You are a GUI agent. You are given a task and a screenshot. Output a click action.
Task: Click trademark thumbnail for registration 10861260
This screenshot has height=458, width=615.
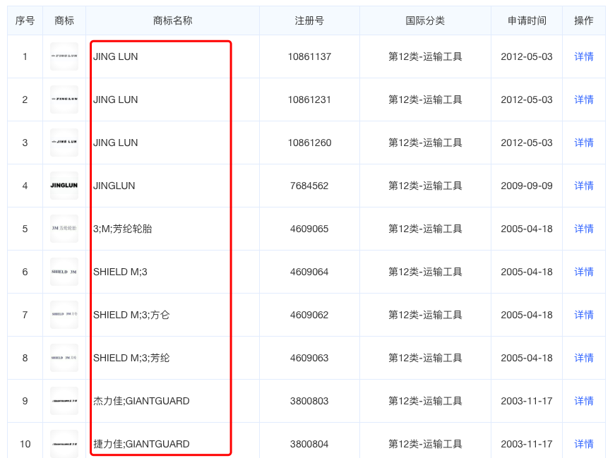tap(64, 143)
